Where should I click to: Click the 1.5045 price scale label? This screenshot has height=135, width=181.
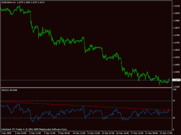(x=176, y=13)
